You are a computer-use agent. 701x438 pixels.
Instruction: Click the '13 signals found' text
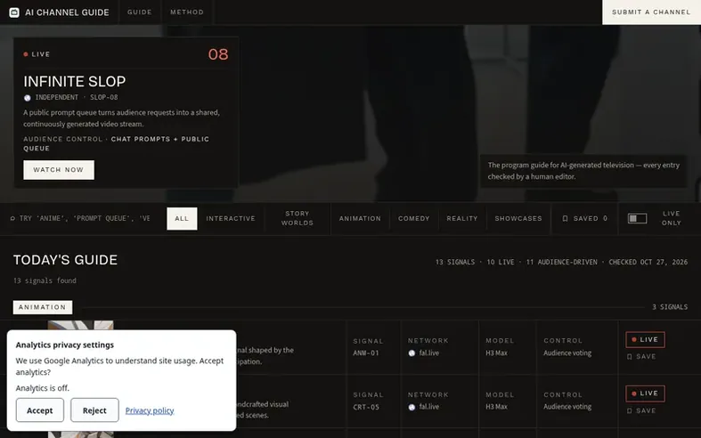pos(45,280)
